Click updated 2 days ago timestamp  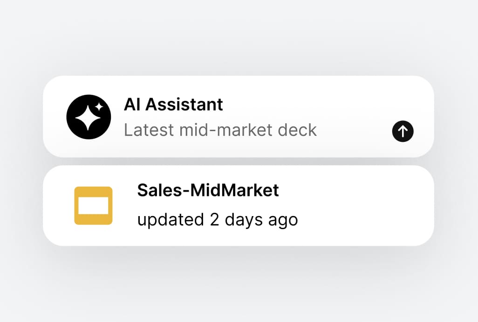coord(218,219)
